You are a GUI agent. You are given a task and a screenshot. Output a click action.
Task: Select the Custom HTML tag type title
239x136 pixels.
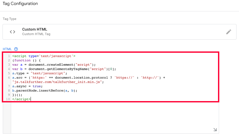pyautogui.click(x=34, y=29)
